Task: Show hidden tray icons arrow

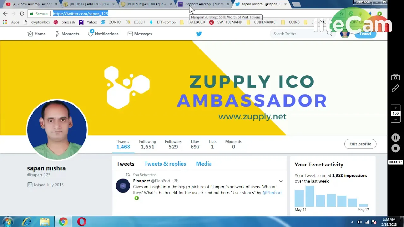Action: tap(352, 222)
